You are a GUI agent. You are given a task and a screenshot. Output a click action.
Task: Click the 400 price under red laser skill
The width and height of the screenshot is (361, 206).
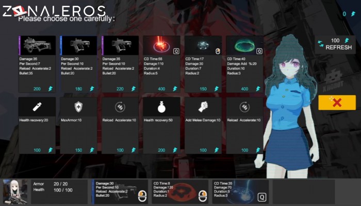[x=161, y=89]
